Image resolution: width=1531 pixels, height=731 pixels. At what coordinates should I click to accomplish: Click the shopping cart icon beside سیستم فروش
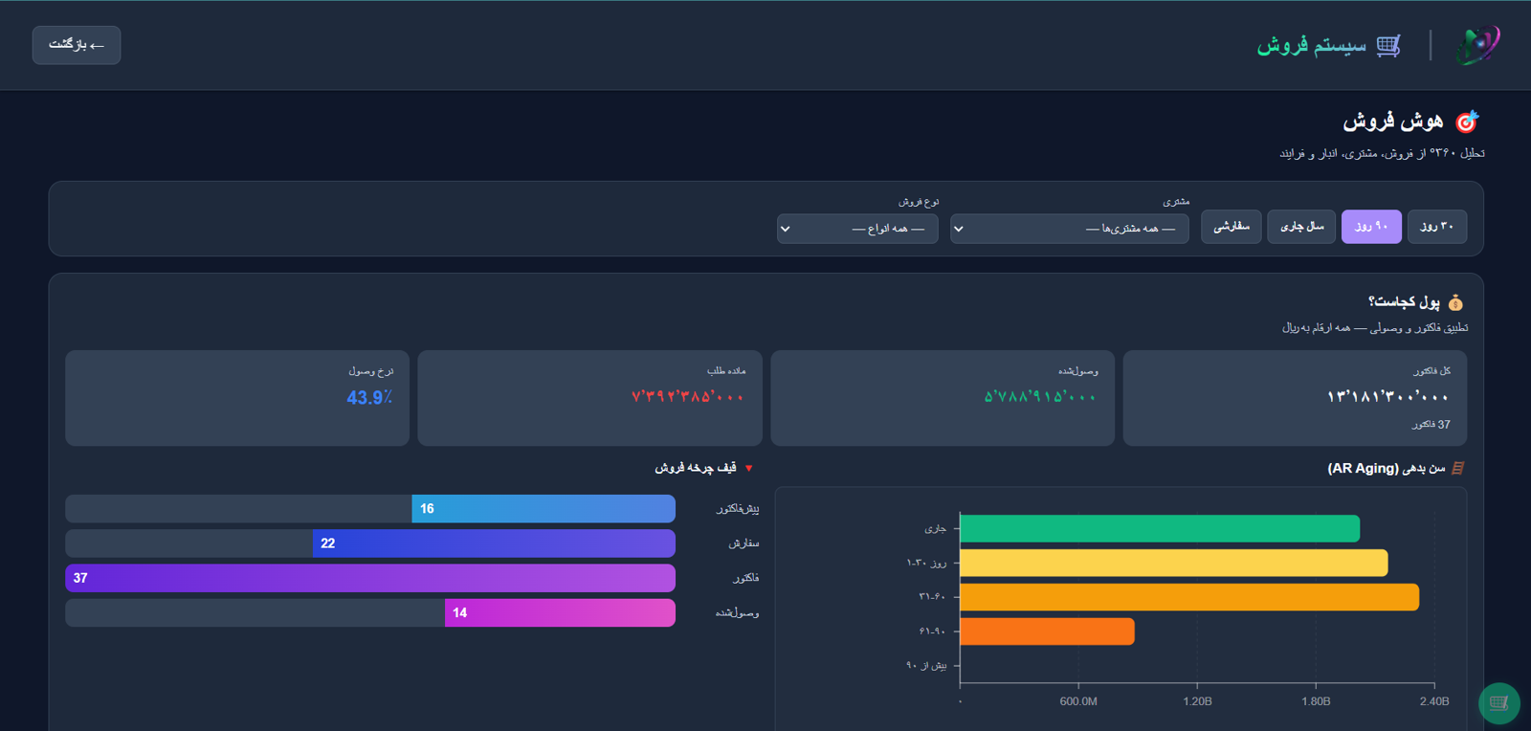tap(1388, 45)
